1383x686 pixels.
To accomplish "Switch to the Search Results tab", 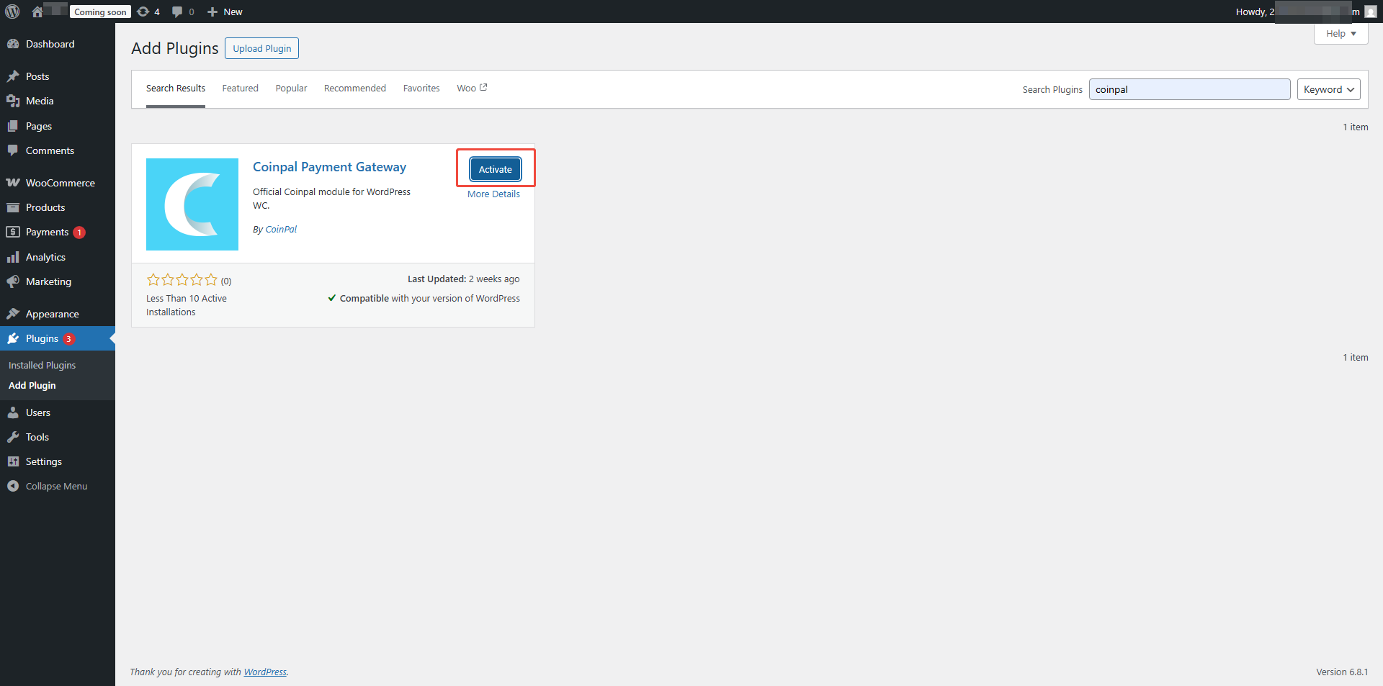I will tap(176, 89).
